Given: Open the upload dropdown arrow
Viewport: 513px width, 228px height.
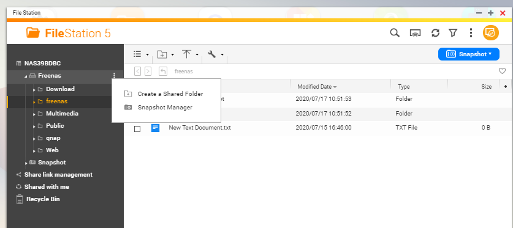Looking at the screenshot, I should click(x=197, y=54).
